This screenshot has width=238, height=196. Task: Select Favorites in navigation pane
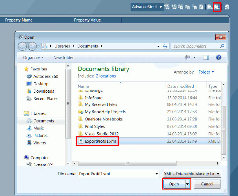coord(38,69)
